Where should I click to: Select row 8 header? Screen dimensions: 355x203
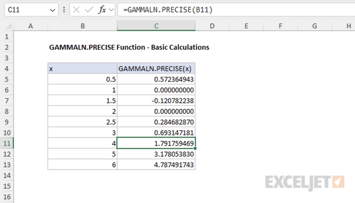pyautogui.click(x=7, y=111)
